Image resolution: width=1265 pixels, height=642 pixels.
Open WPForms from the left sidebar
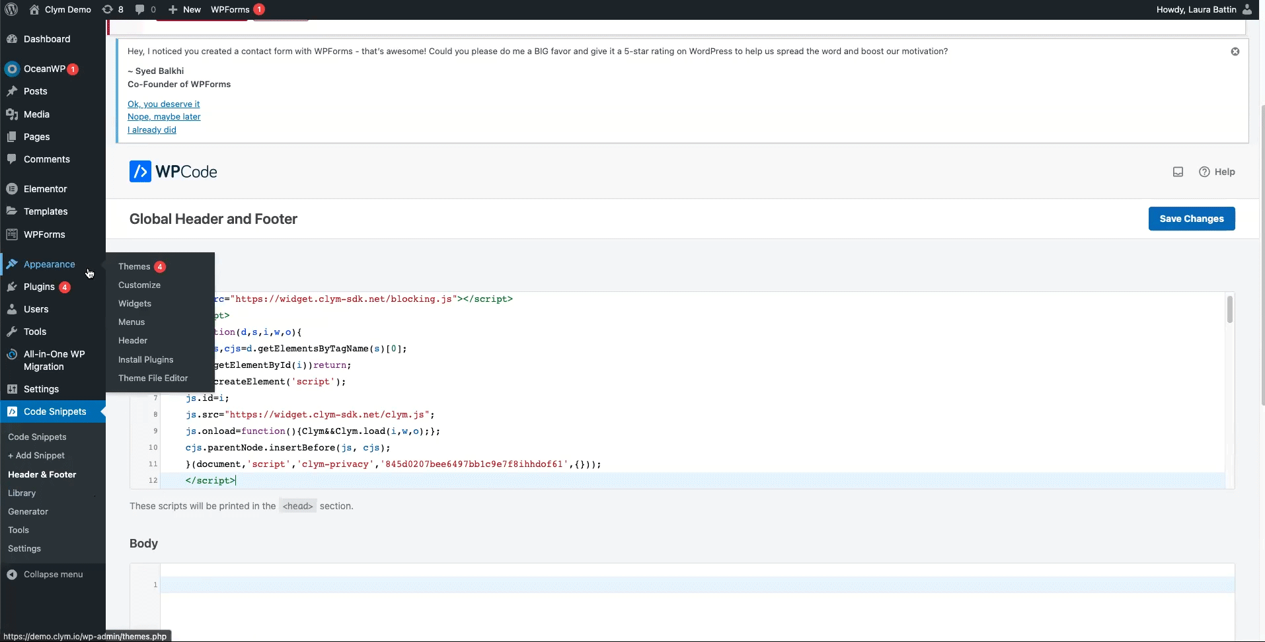[x=53, y=234]
